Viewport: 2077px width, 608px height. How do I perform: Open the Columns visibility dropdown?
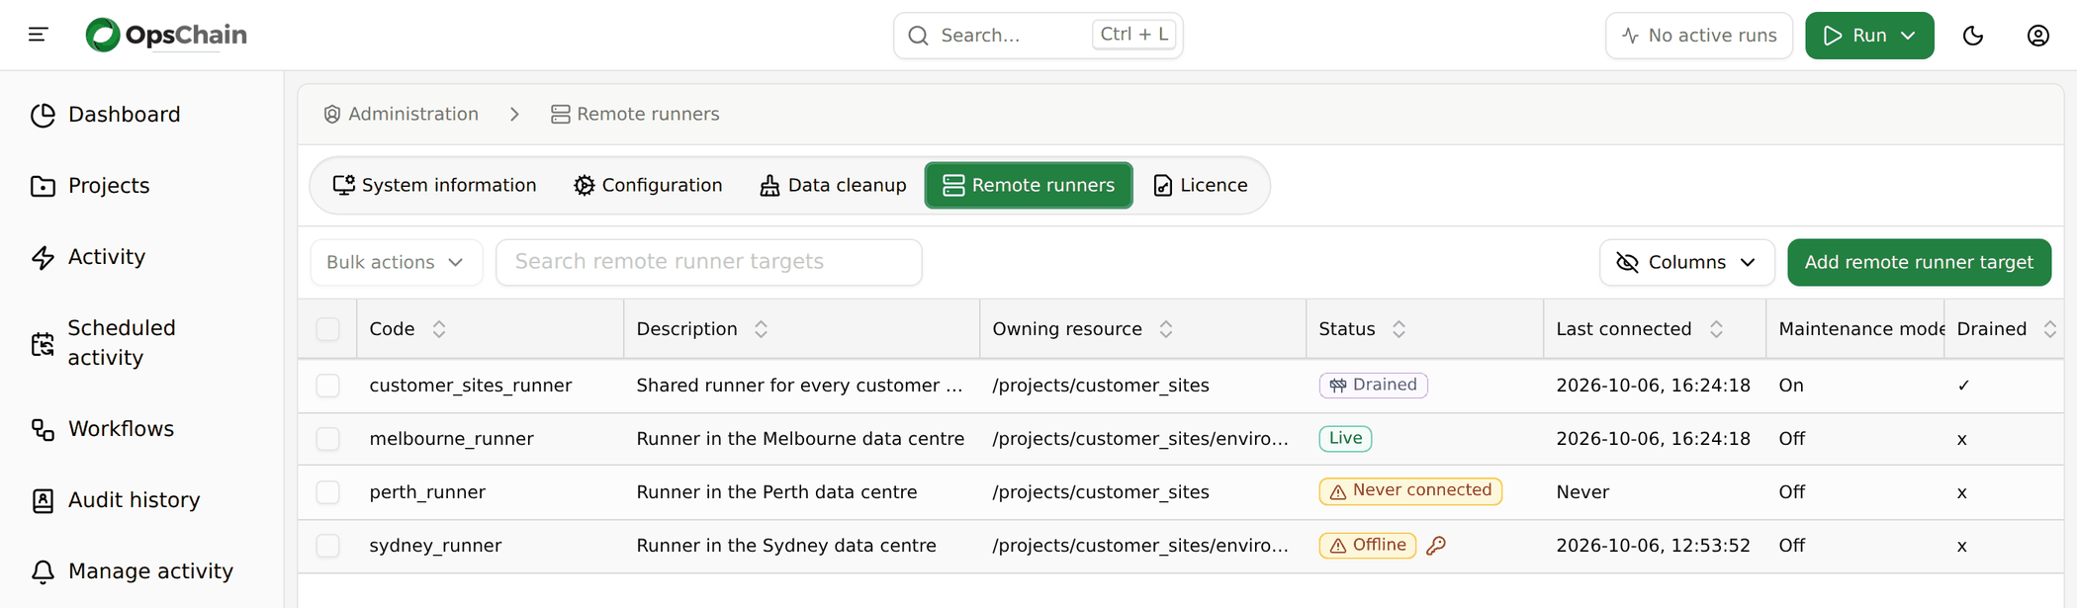click(1686, 262)
